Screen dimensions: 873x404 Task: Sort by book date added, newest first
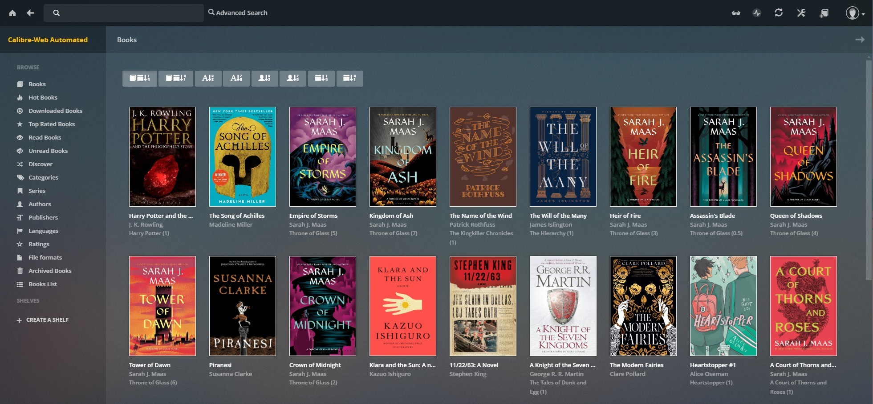coord(139,78)
